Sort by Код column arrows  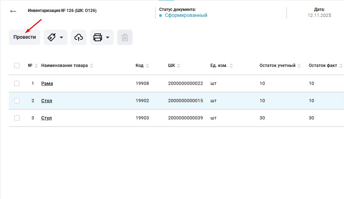[147, 66]
